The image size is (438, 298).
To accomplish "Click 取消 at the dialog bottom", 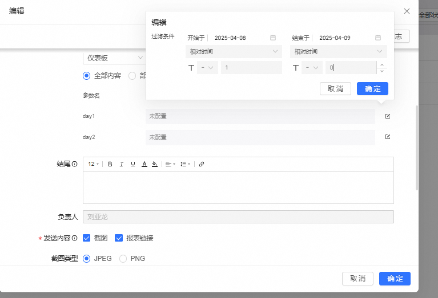I will pyautogui.click(x=357, y=279).
